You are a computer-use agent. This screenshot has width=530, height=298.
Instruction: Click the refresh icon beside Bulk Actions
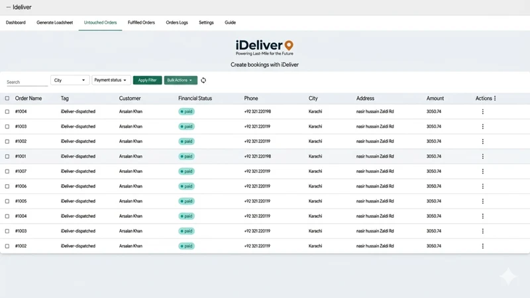click(203, 80)
